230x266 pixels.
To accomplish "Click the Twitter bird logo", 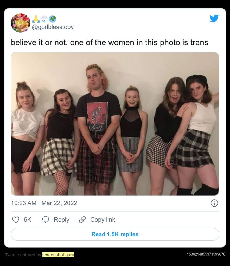I will click(x=214, y=18).
